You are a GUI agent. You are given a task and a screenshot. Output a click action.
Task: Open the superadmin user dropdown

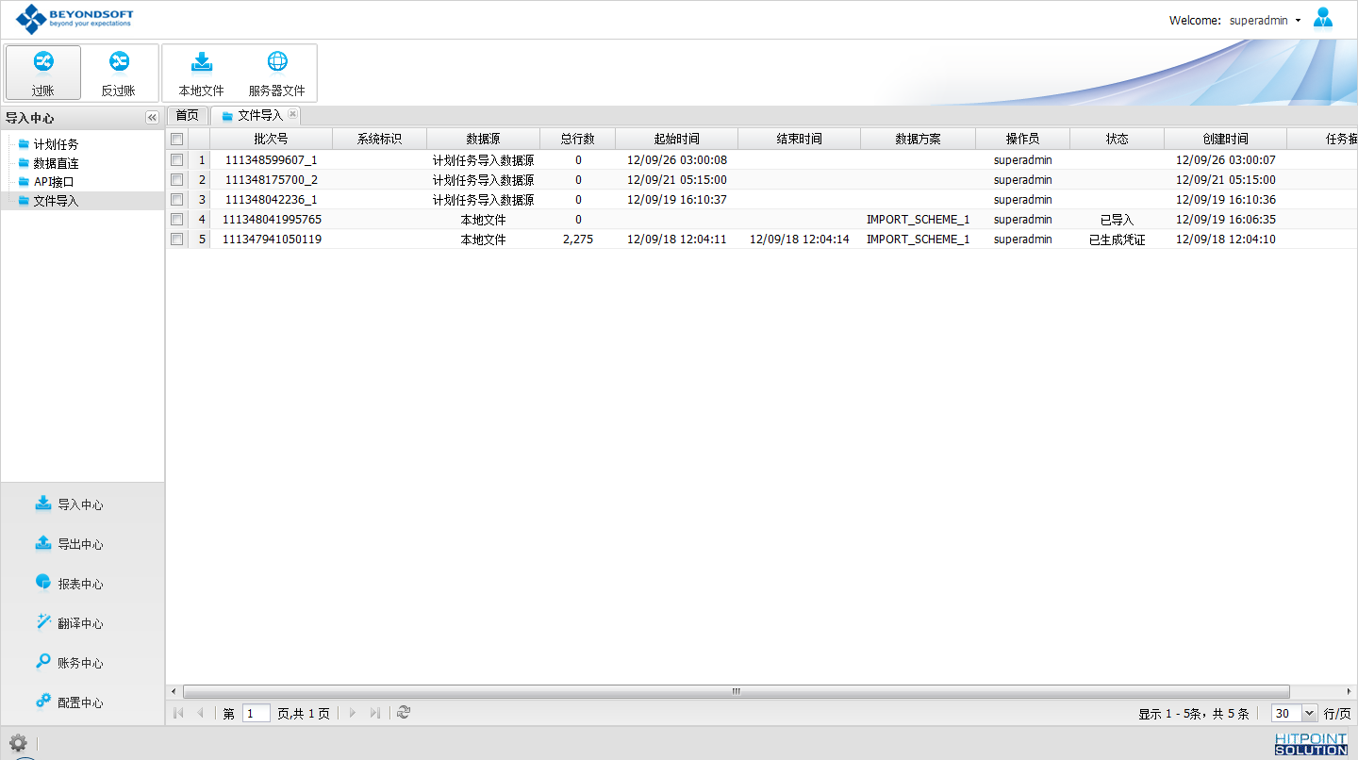click(1266, 20)
